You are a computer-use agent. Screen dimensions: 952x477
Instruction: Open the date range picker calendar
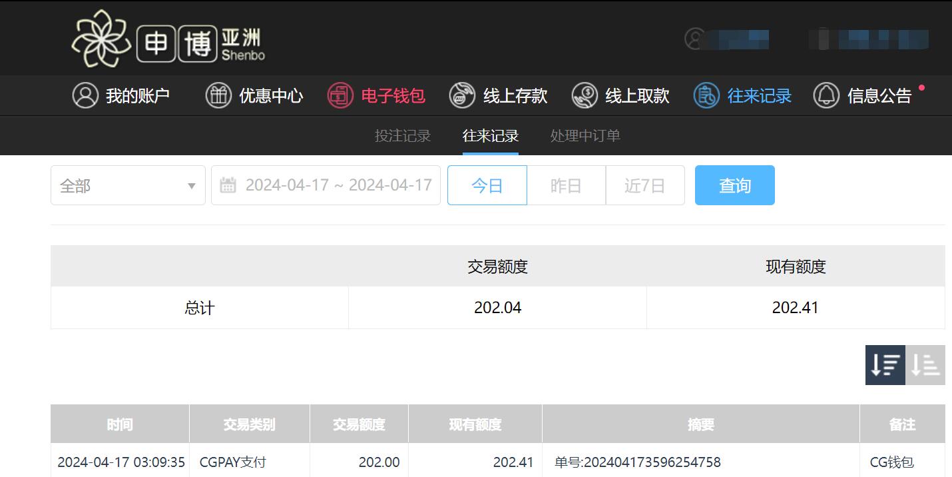coord(326,185)
